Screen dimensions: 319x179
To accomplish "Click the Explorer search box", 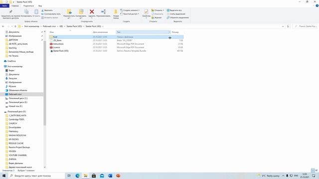I will (306, 26).
